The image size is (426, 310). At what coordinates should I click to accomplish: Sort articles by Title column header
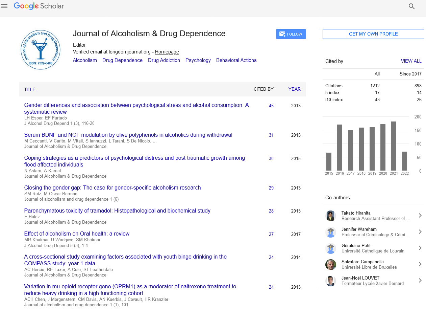[30, 89]
